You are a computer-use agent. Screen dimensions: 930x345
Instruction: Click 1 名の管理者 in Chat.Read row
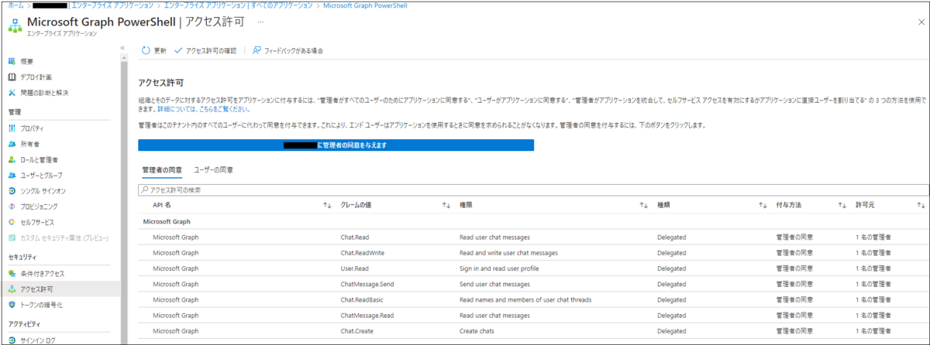[873, 237]
